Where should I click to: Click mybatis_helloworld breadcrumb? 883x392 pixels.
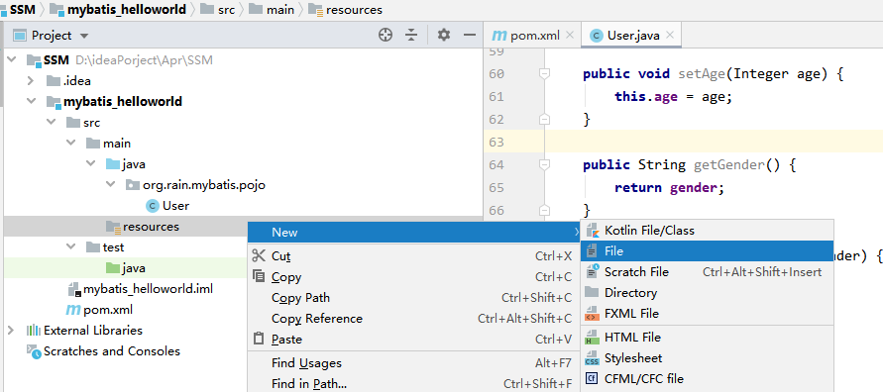click(x=126, y=10)
